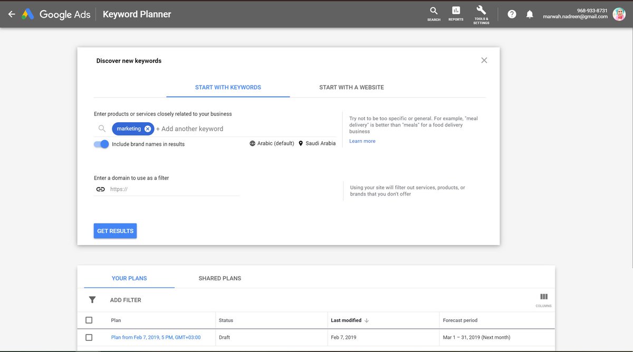Toggle Include brand names in results
The image size is (633, 352).
(101, 144)
